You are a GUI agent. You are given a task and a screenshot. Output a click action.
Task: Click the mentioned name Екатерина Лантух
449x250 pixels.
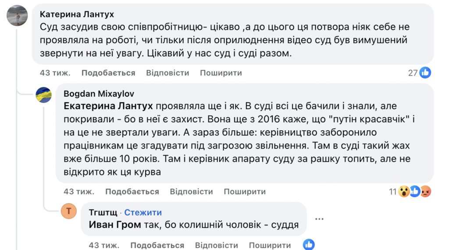108,106
